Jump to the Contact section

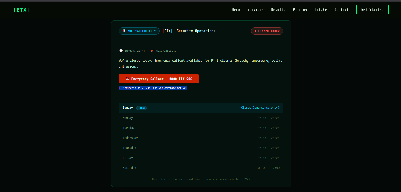(x=341, y=10)
